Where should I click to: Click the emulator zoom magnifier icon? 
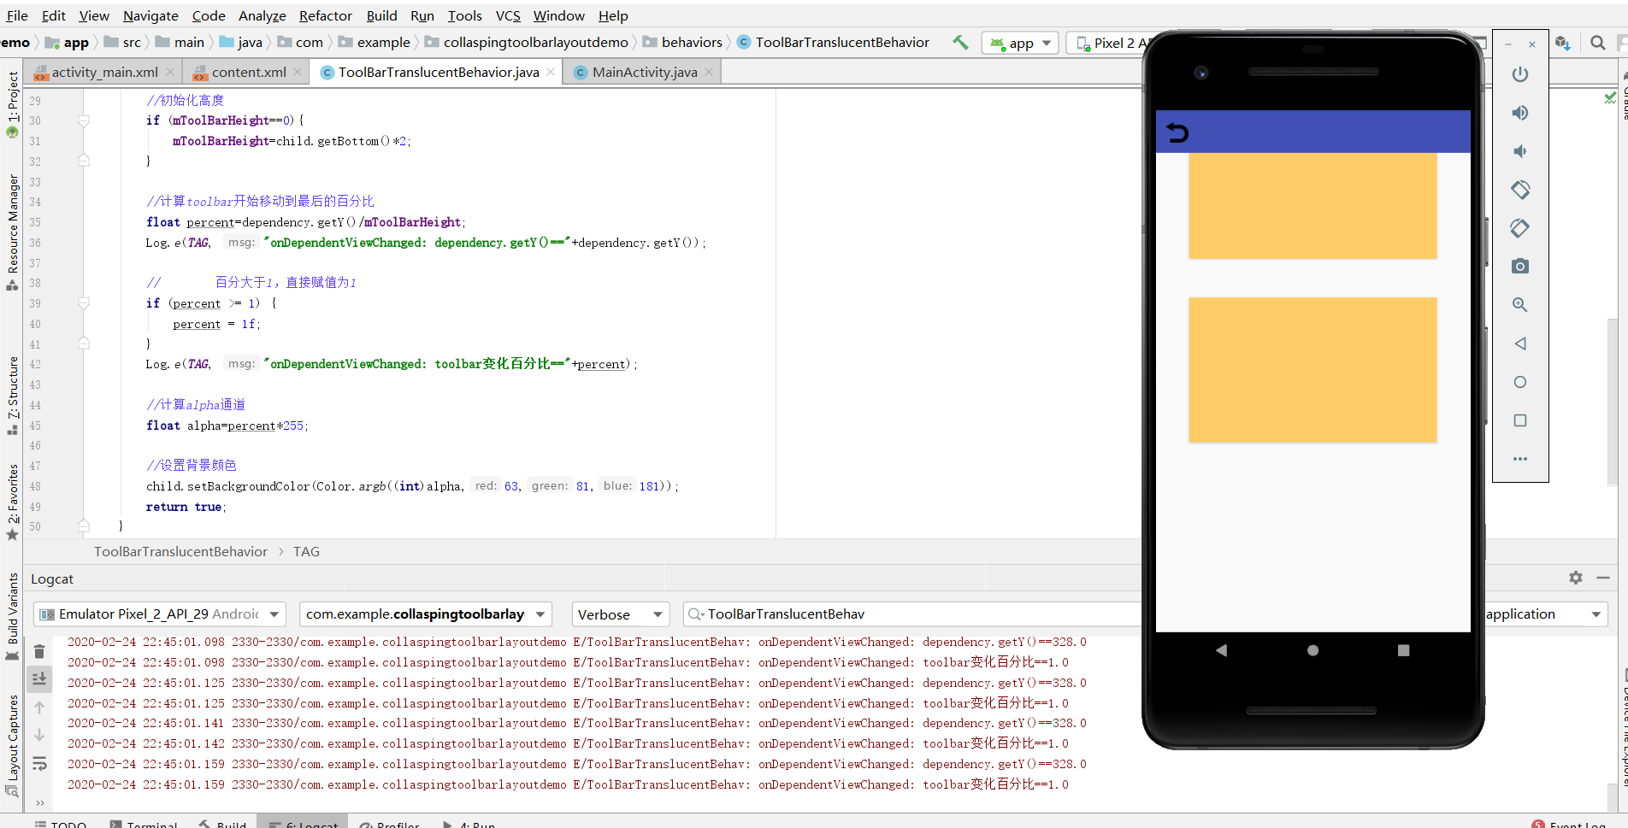tap(1519, 305)
